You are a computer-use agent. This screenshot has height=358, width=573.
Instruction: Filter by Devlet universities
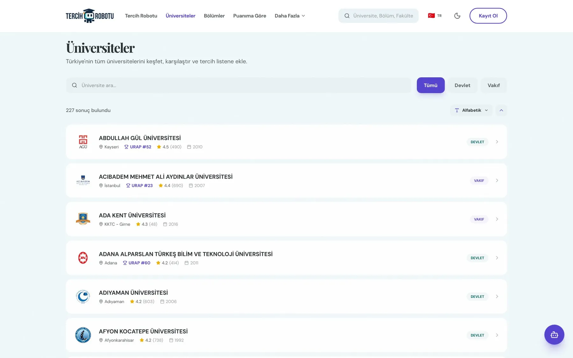pos(462,85)
